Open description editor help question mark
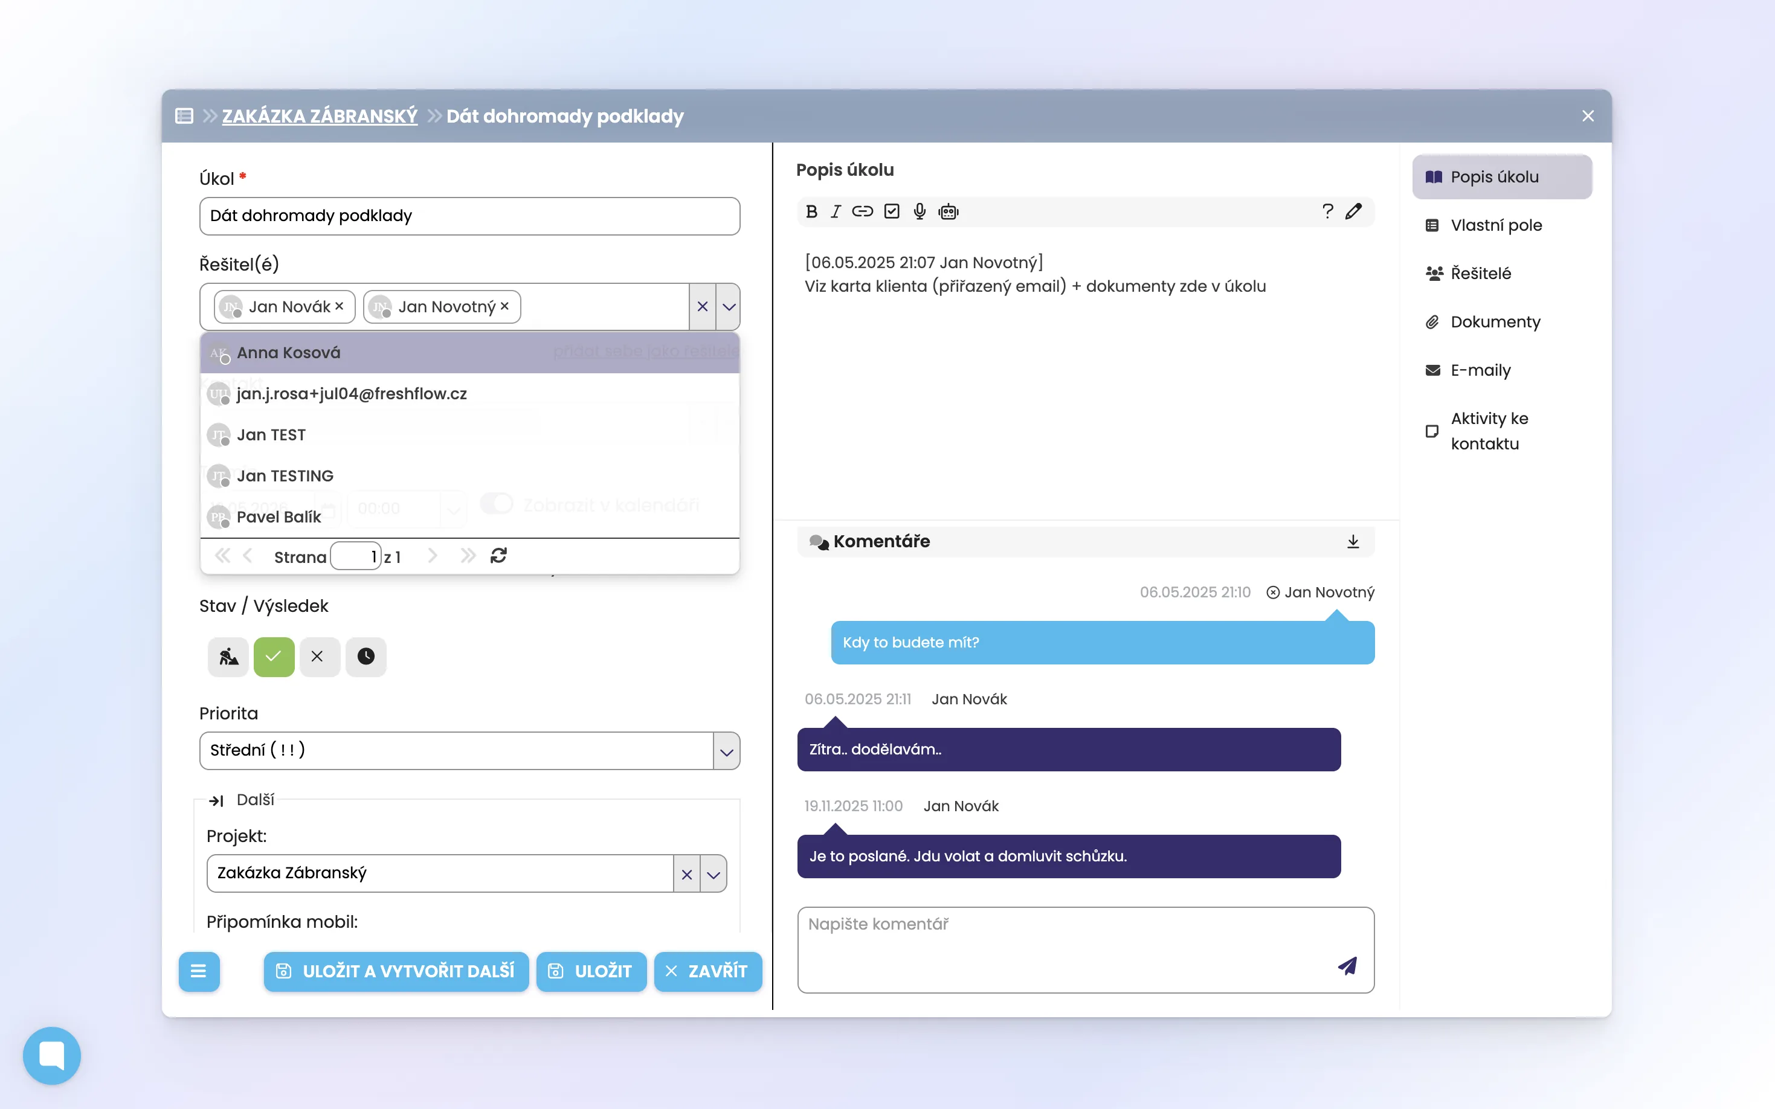Image resolution: width=1775 pixels, height=1109 pixels. click(1327, 212)
